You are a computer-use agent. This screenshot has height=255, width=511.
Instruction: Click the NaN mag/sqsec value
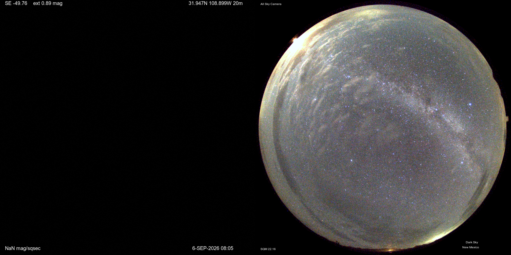click(x=23, y=248)
